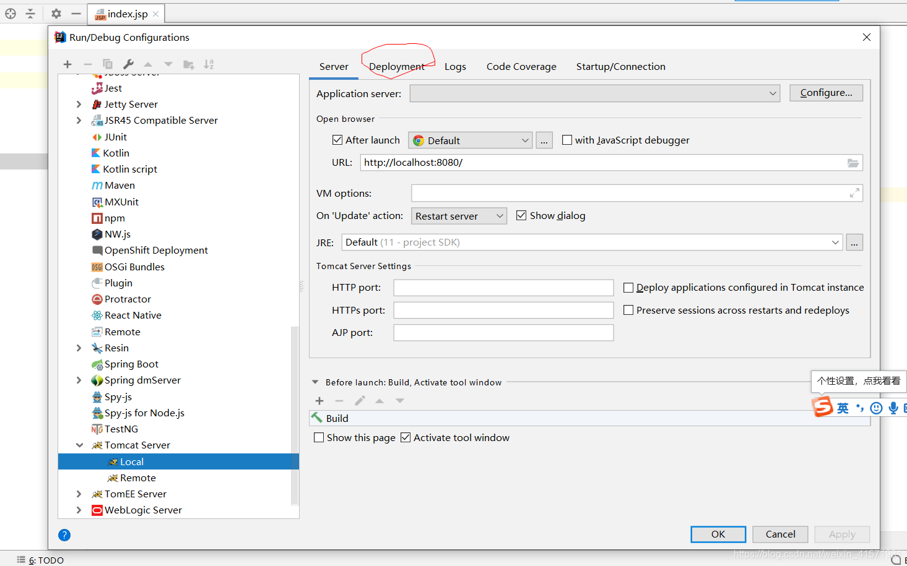Open Default browser dropdown
This screenshot has height=566, width=907.
tap(471, 140)
